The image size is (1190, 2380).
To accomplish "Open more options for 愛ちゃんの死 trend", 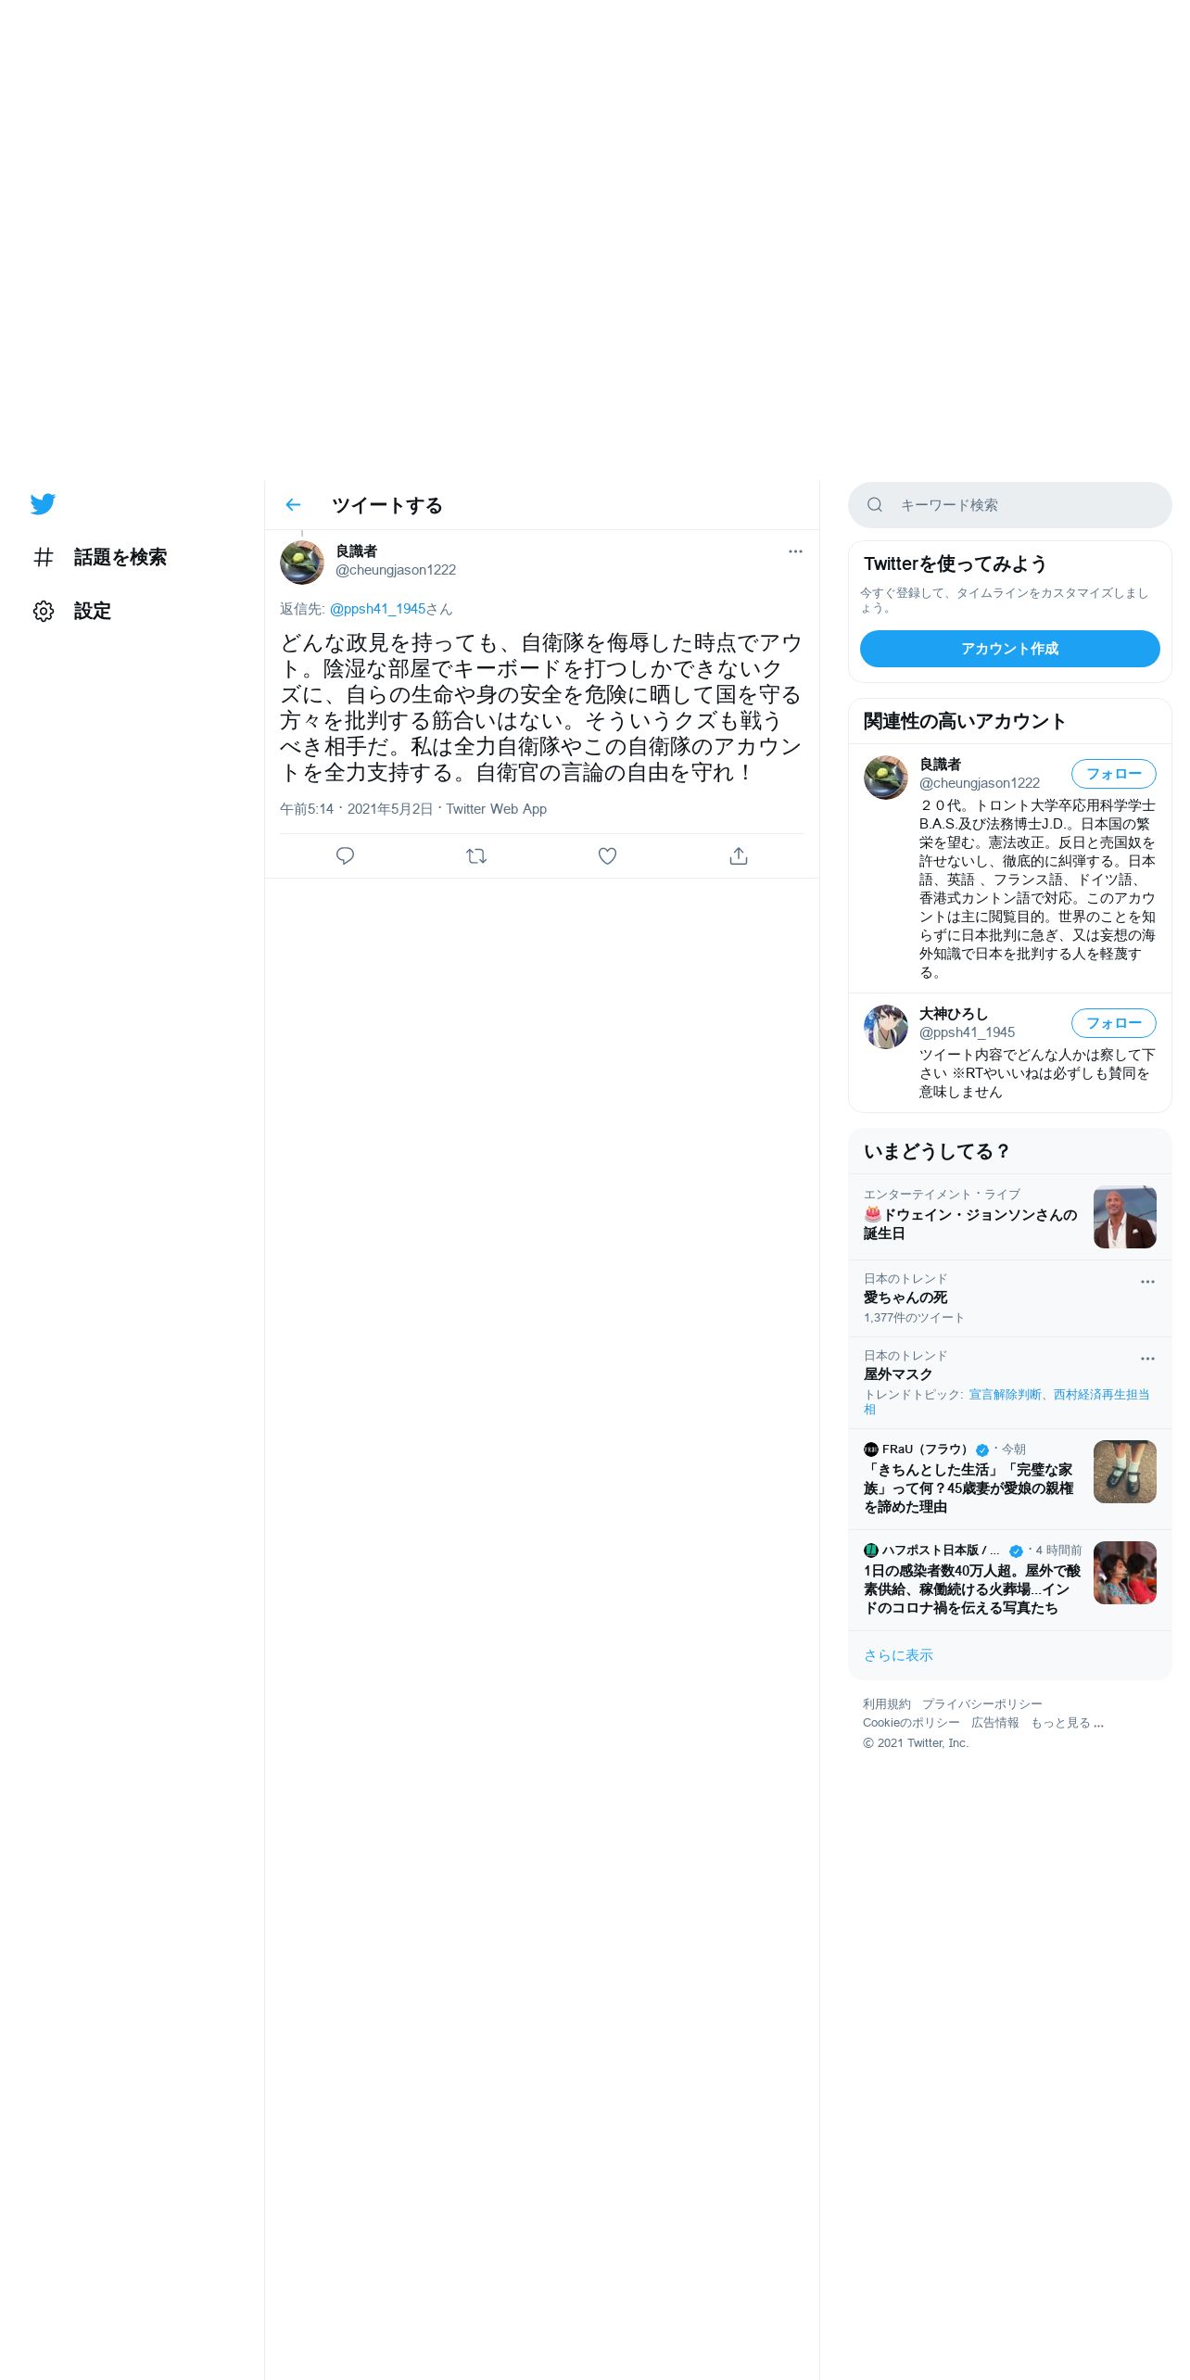I will click(x=1147, y=1282).
